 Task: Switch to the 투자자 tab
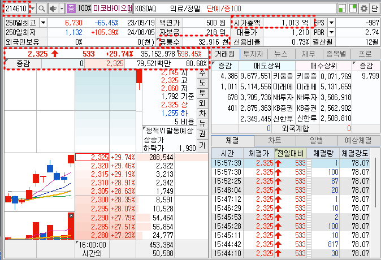tap(253, 54)
